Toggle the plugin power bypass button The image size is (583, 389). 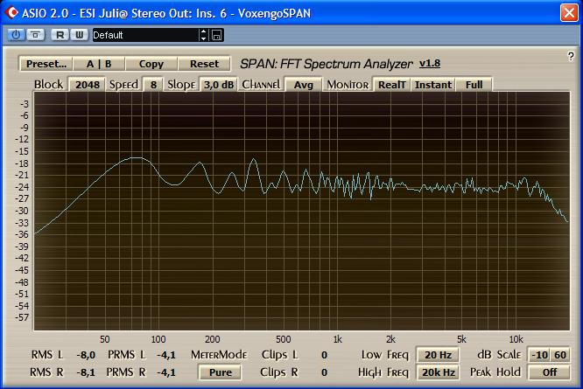coord(16,35)
